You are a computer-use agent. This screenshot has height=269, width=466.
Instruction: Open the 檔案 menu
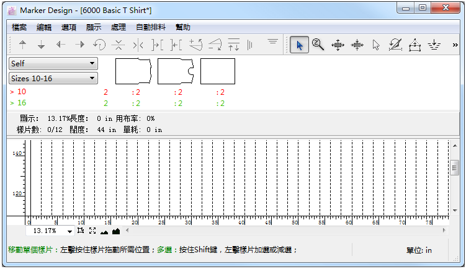20,27
